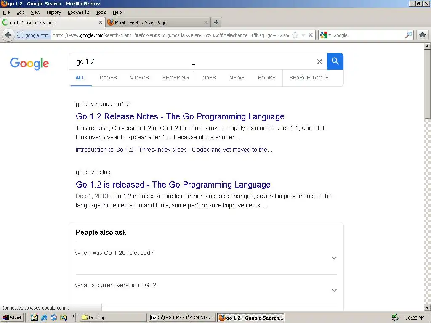431x323 pixels.
Task: Open the File menu
Action: (6, 12)
